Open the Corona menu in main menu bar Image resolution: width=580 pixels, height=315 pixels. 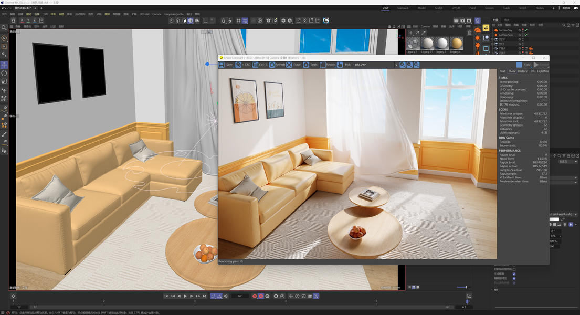(157, 14)
